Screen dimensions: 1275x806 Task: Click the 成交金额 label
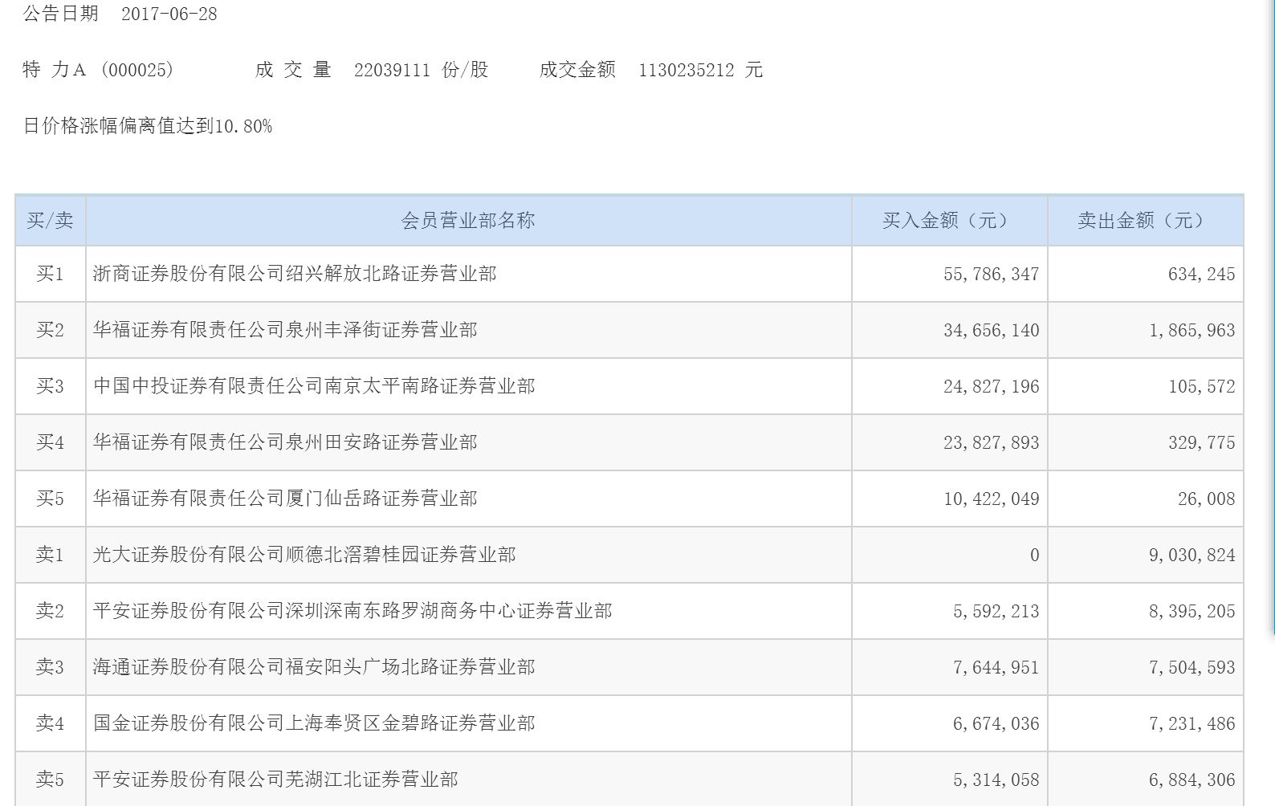[x=578, y=70]
